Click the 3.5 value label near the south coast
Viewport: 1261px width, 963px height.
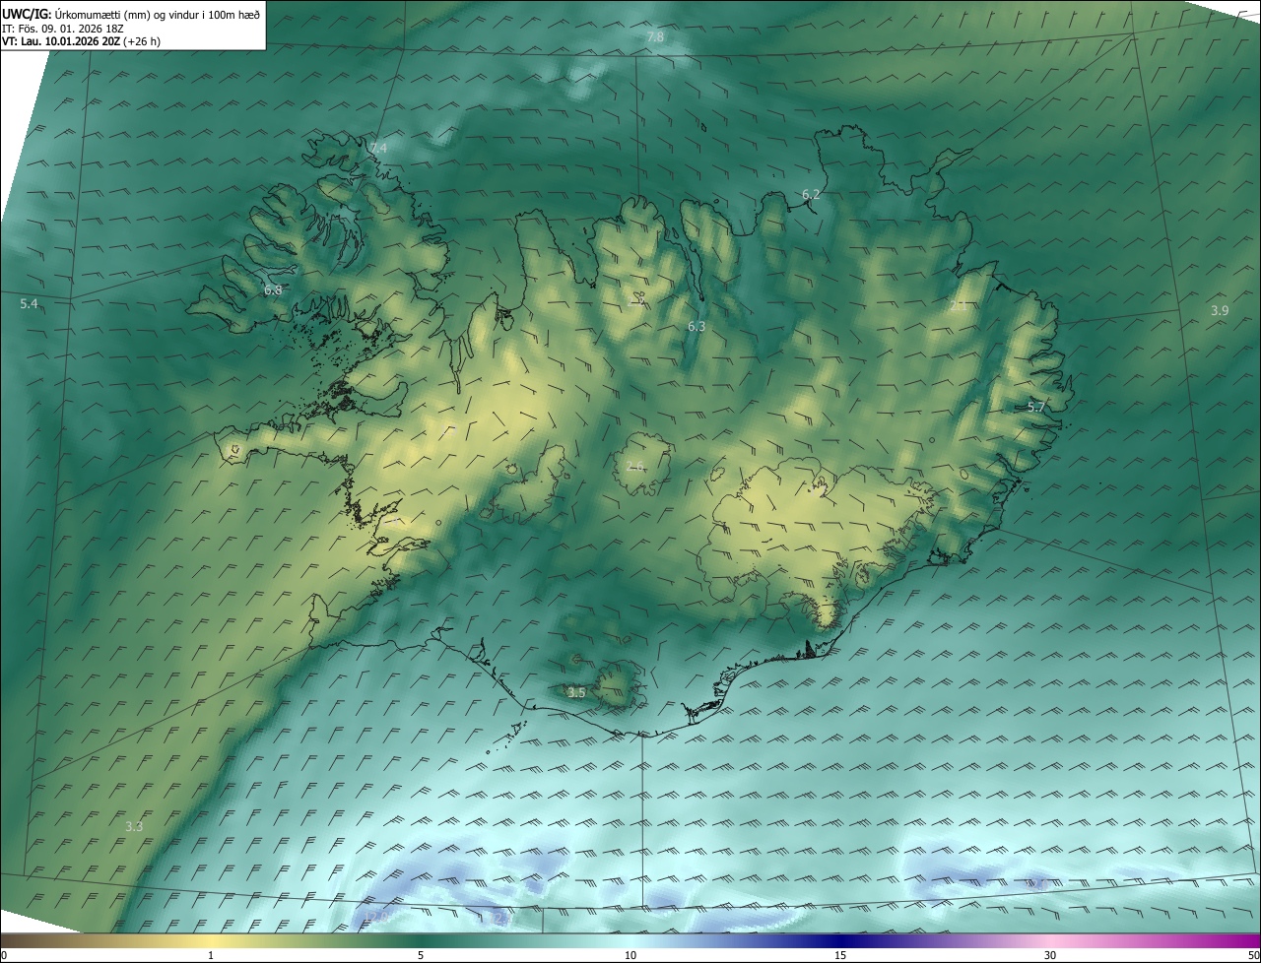[x=576, y=693]
